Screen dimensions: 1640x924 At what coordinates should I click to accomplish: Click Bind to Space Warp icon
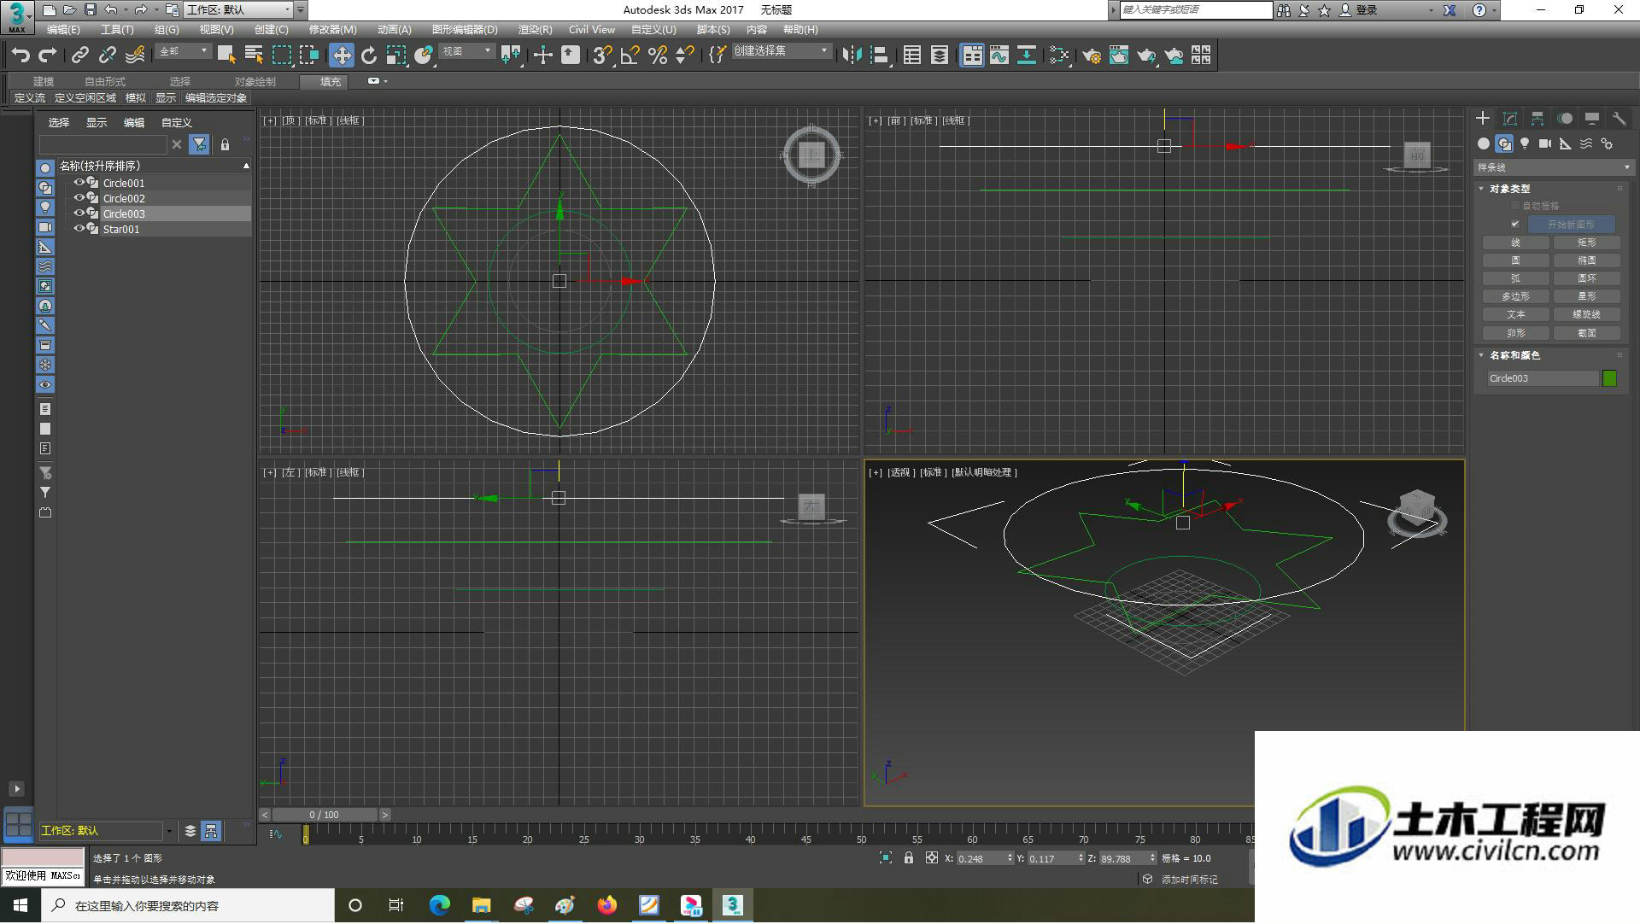pos(135,56)
